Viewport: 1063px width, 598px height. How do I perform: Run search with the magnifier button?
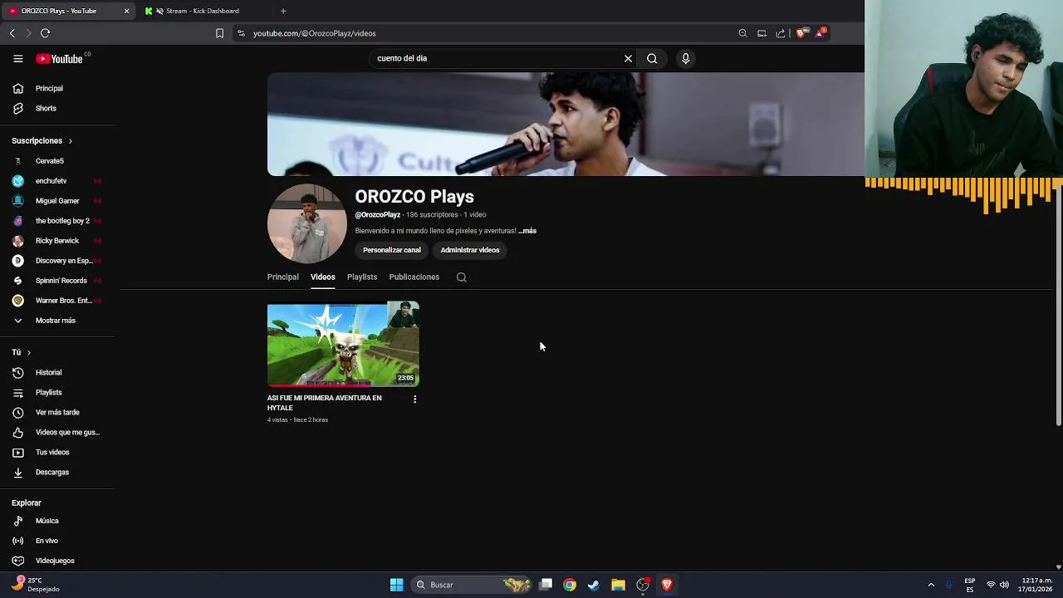(652, 58)
